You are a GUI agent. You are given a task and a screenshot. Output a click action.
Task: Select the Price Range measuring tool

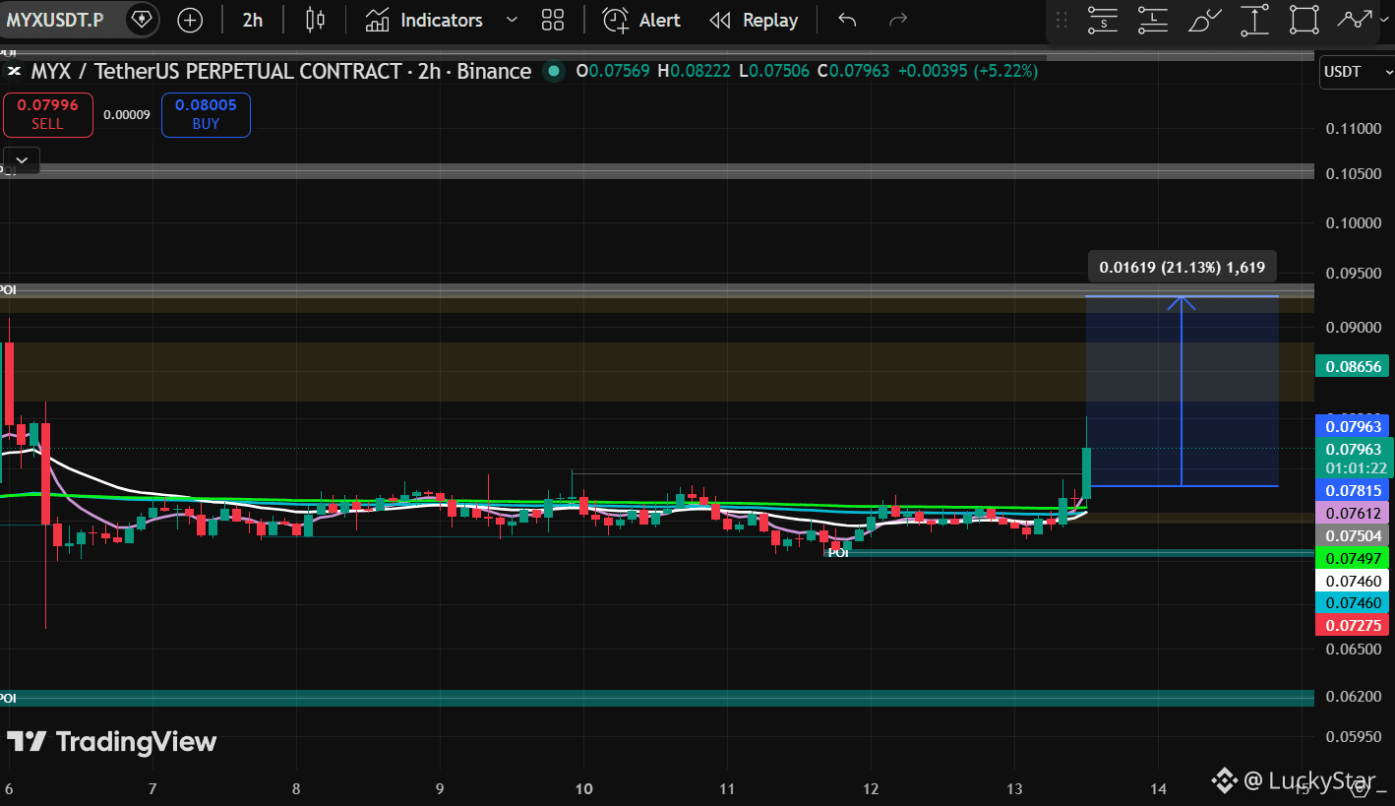click(x=1254, y=20)
